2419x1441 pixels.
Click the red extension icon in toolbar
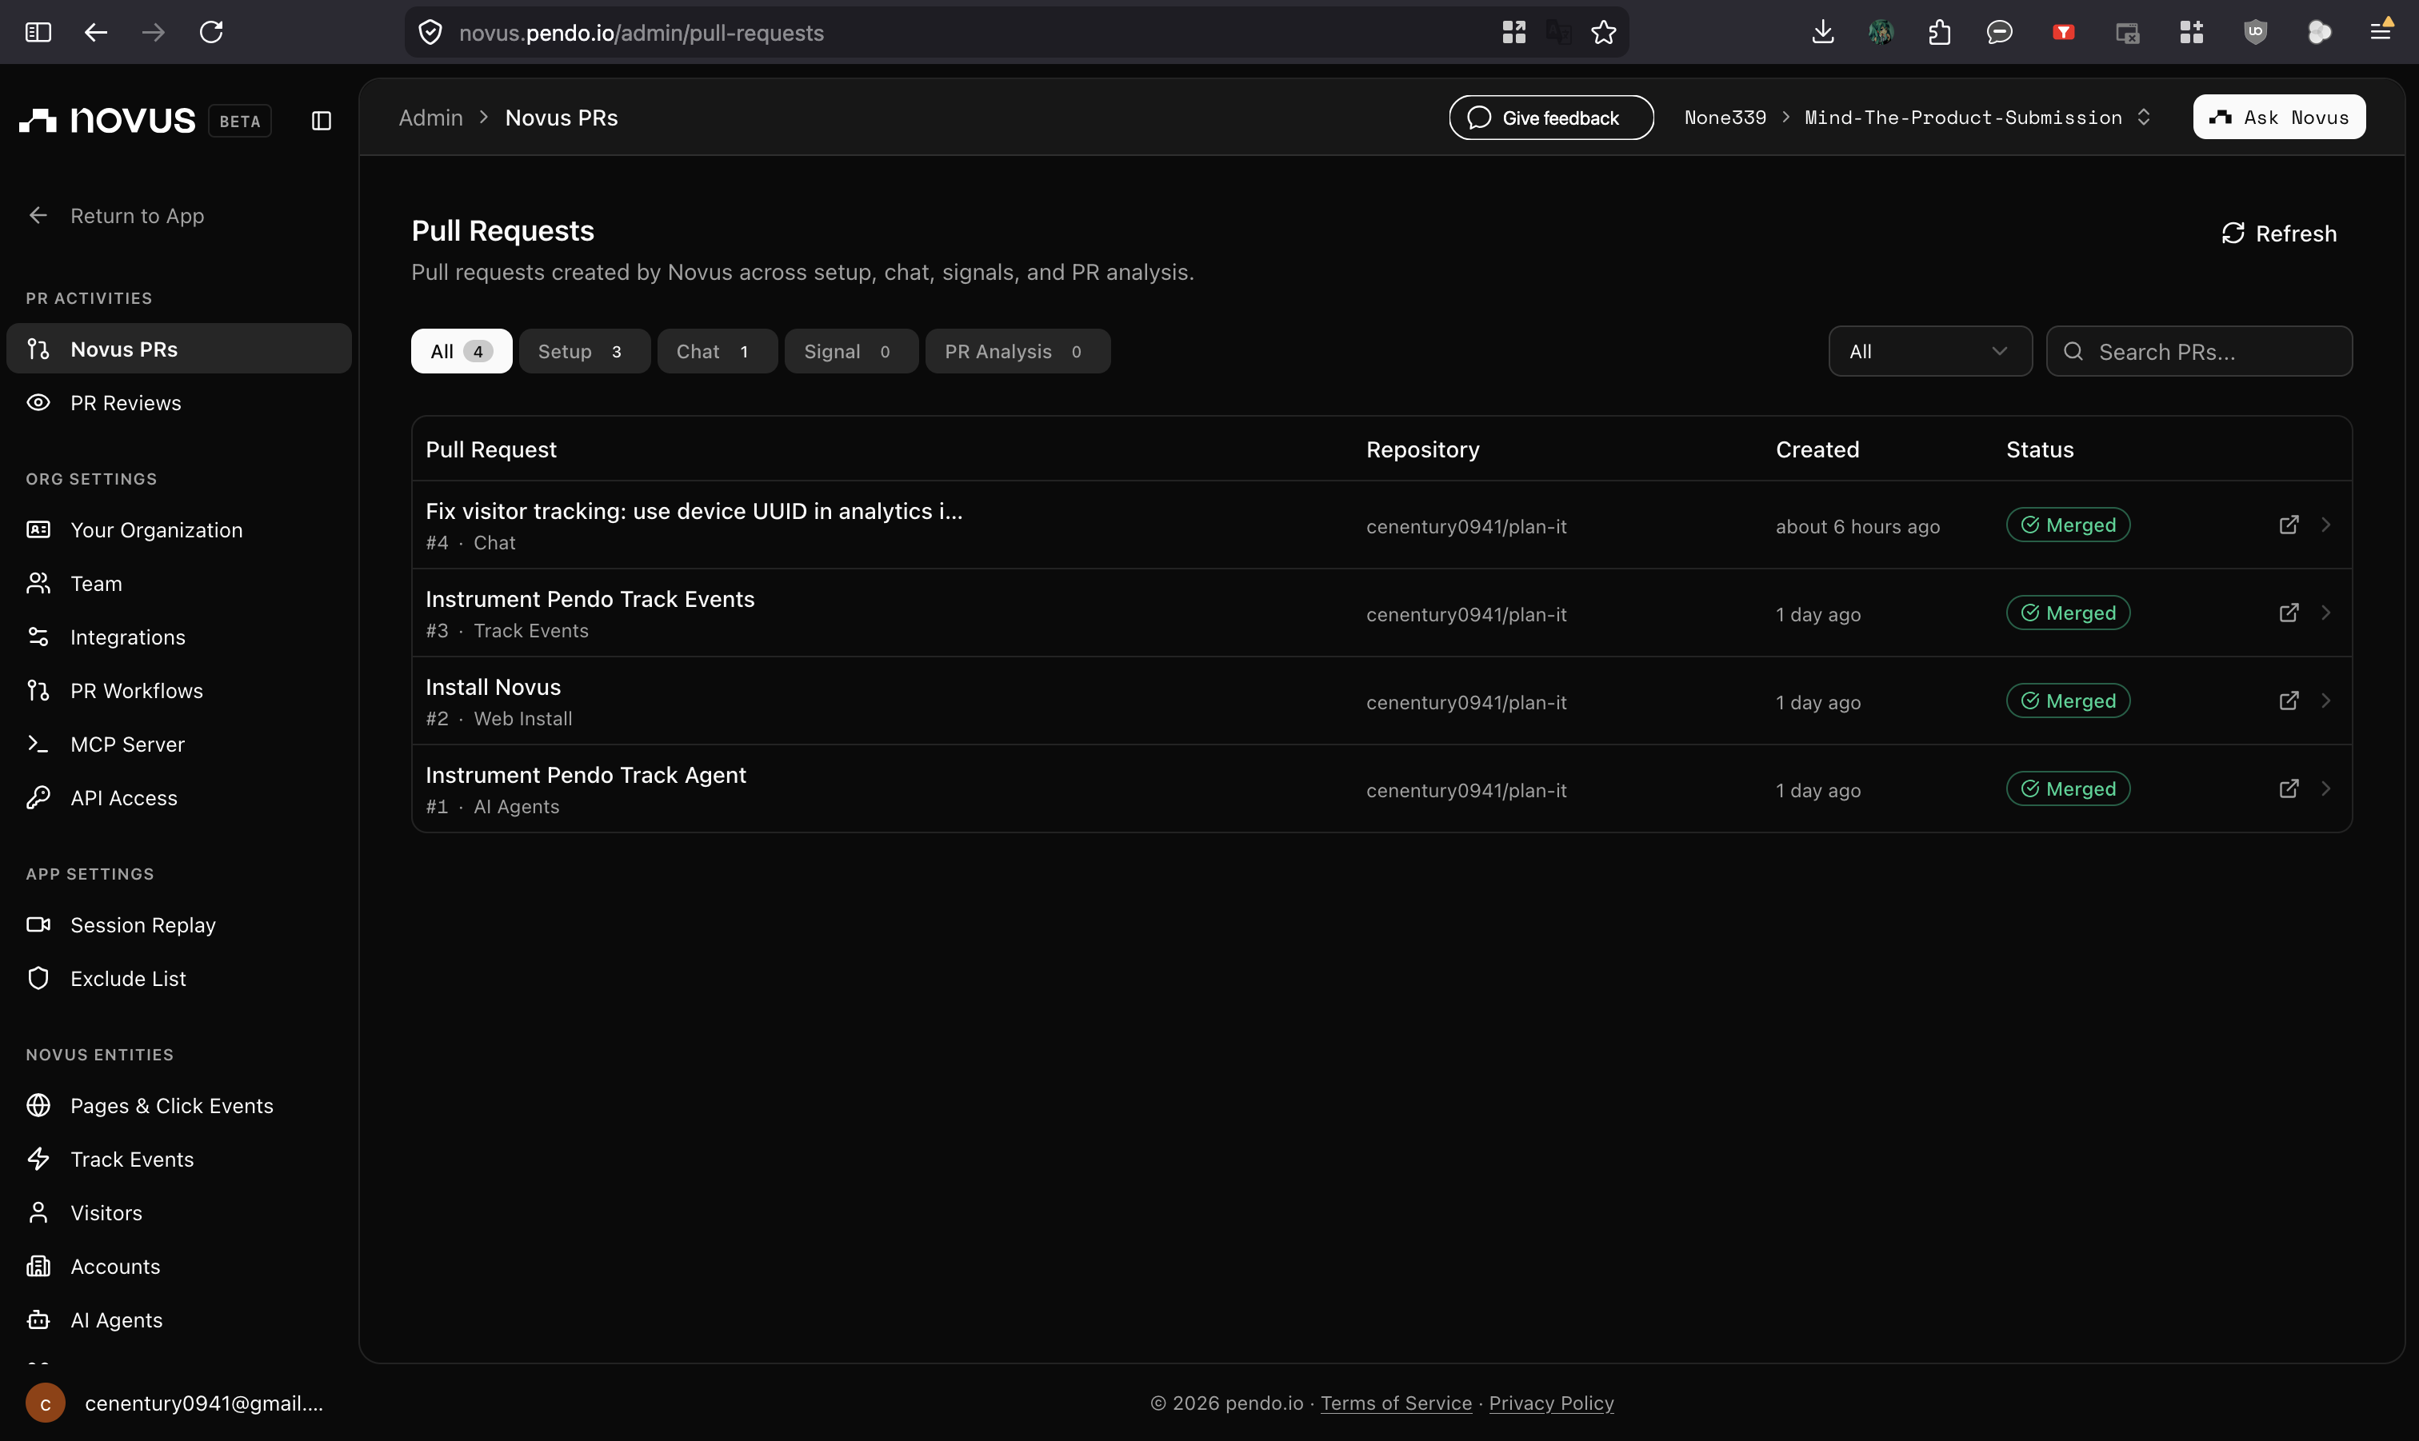click(2064, 32)
